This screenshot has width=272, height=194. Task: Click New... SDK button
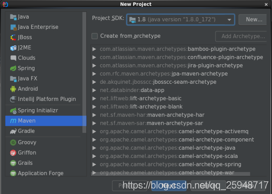click(252, 20)
